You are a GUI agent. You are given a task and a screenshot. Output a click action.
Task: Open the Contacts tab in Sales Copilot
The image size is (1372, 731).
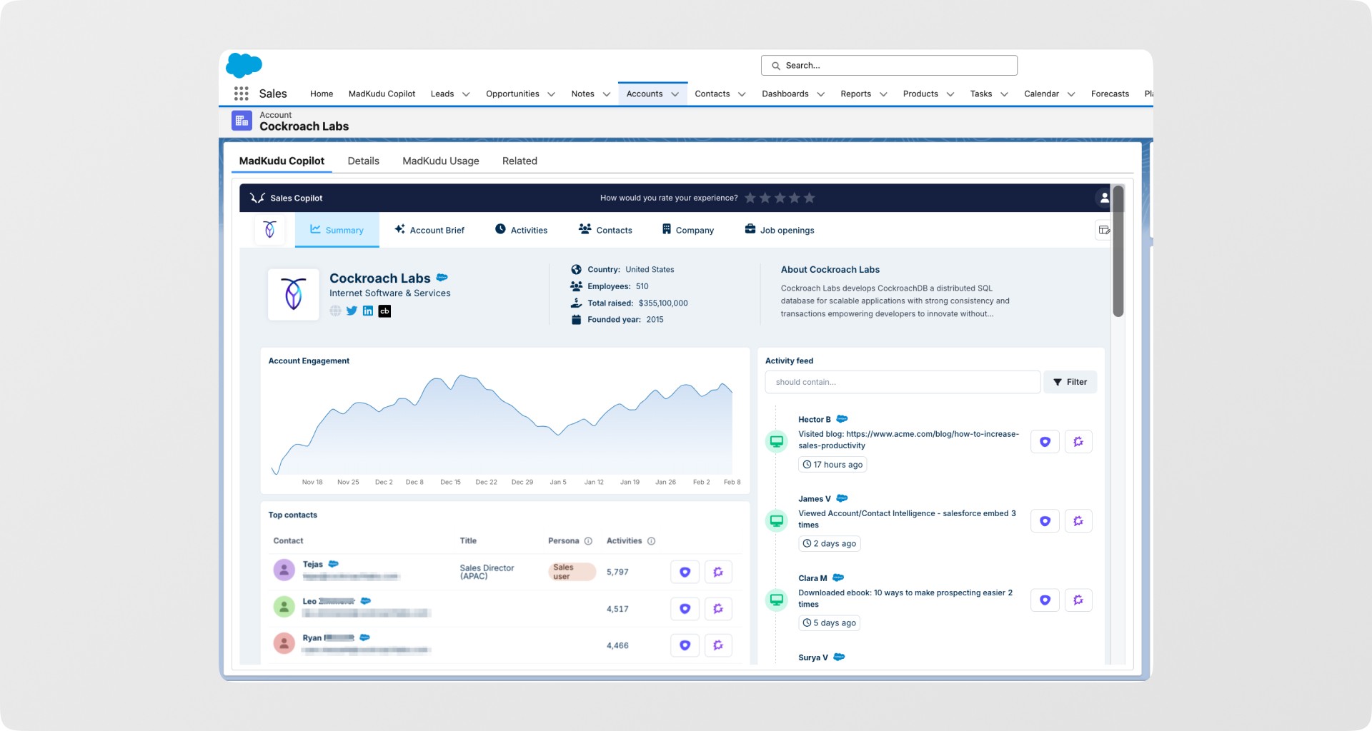click(605, 230)
